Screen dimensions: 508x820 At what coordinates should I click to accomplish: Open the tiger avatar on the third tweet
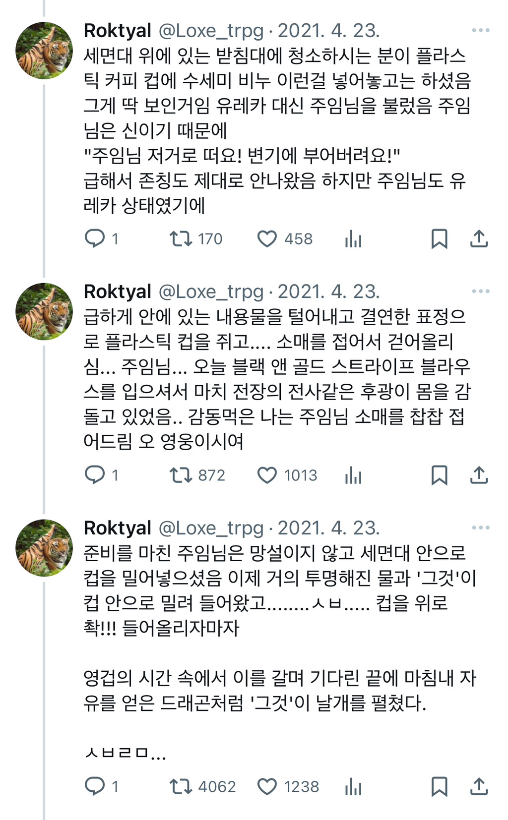click(x=44, y=548)
